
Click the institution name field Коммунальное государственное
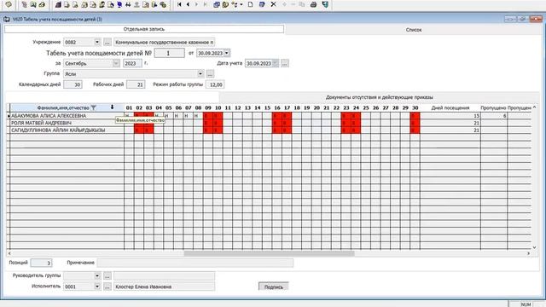coord(165,42)
